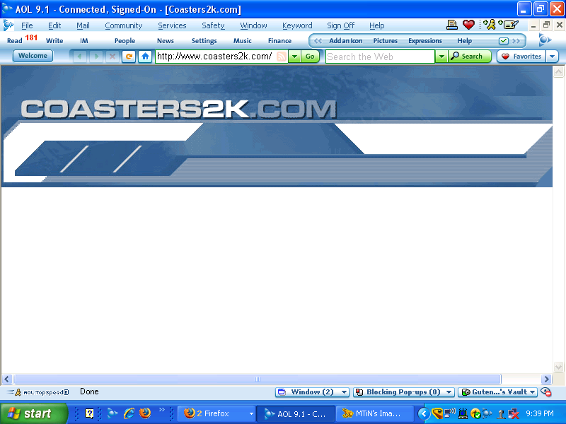Screen dimensions: 566x424
Task: Click the horizontal scrollbar thumb
Action: 258,379
